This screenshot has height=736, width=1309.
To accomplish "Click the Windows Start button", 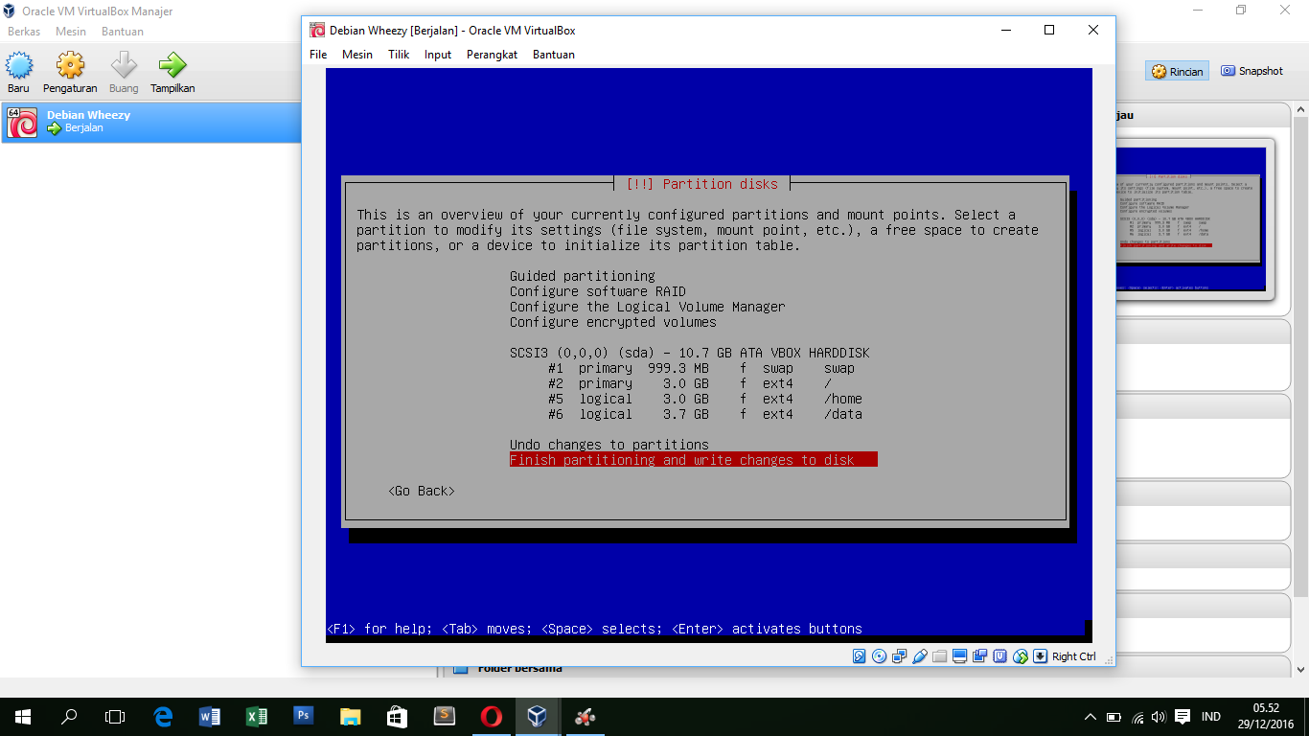I will [22, 716].
